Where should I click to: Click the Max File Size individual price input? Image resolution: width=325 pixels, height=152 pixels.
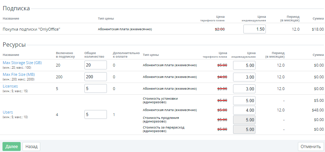click(x=244, y=77)
